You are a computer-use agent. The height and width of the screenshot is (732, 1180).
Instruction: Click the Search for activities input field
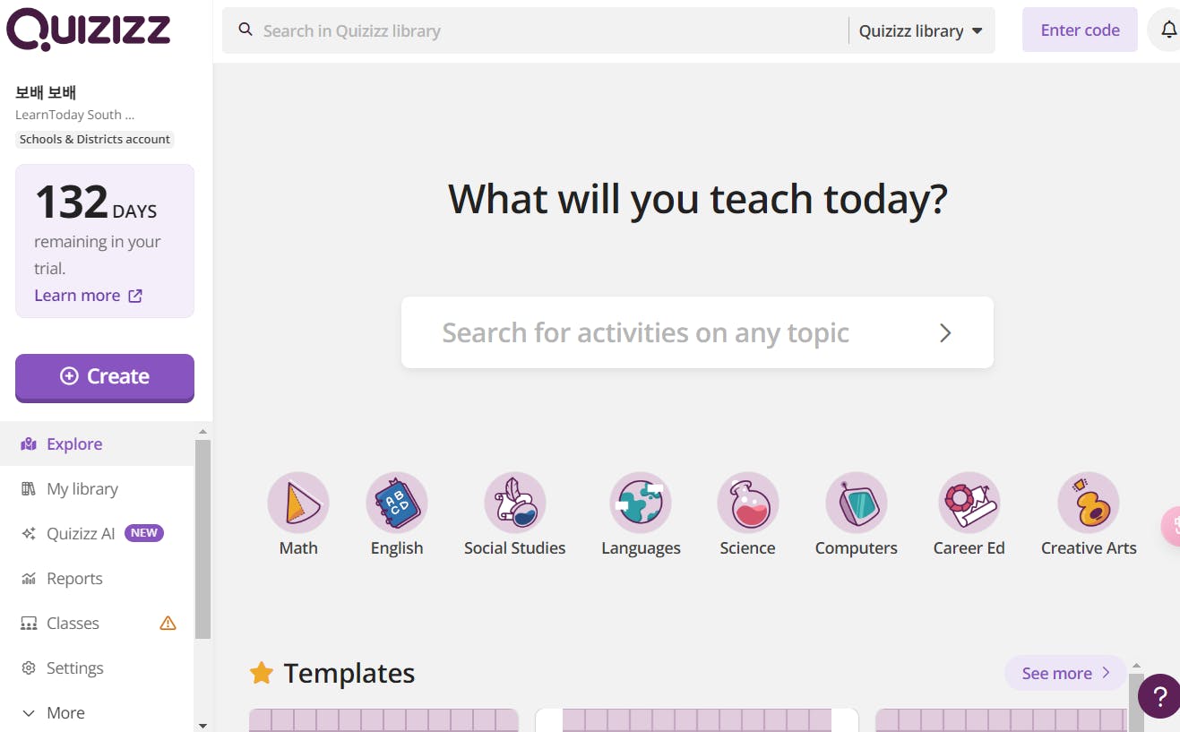(x=645, y=333)
